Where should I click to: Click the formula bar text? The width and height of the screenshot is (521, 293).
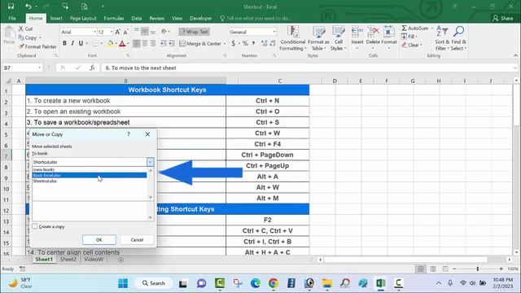click(x=141, y=68)
